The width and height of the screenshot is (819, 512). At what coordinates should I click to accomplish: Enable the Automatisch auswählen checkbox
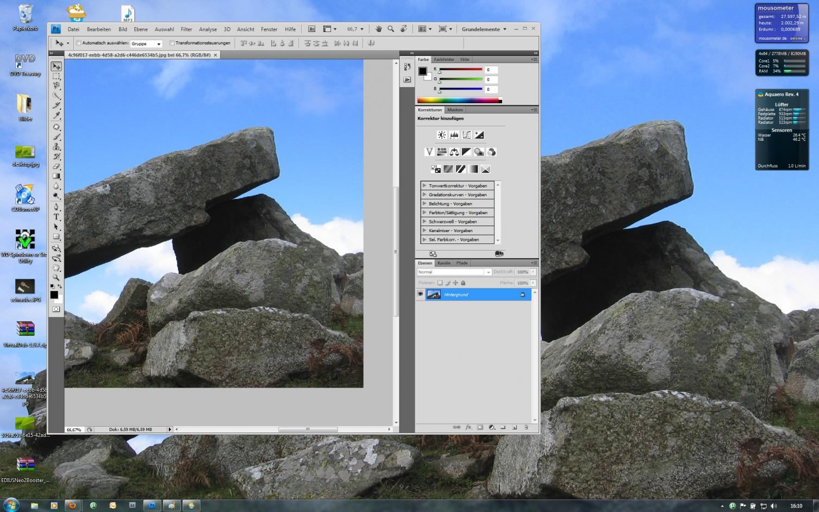(79, 43)
